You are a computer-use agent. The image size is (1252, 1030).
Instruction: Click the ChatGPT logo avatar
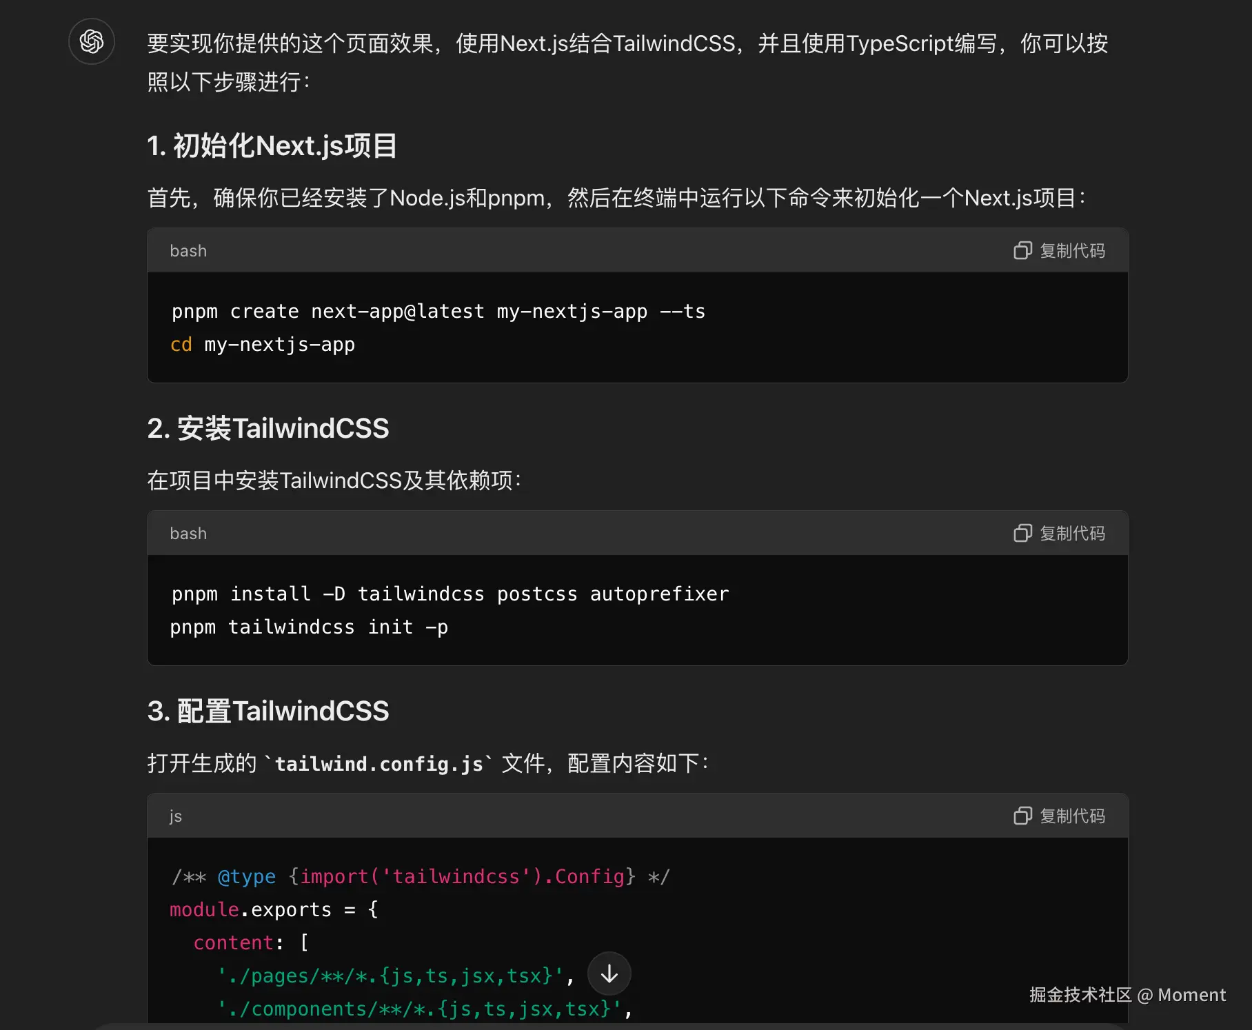(x=92, y=41)
